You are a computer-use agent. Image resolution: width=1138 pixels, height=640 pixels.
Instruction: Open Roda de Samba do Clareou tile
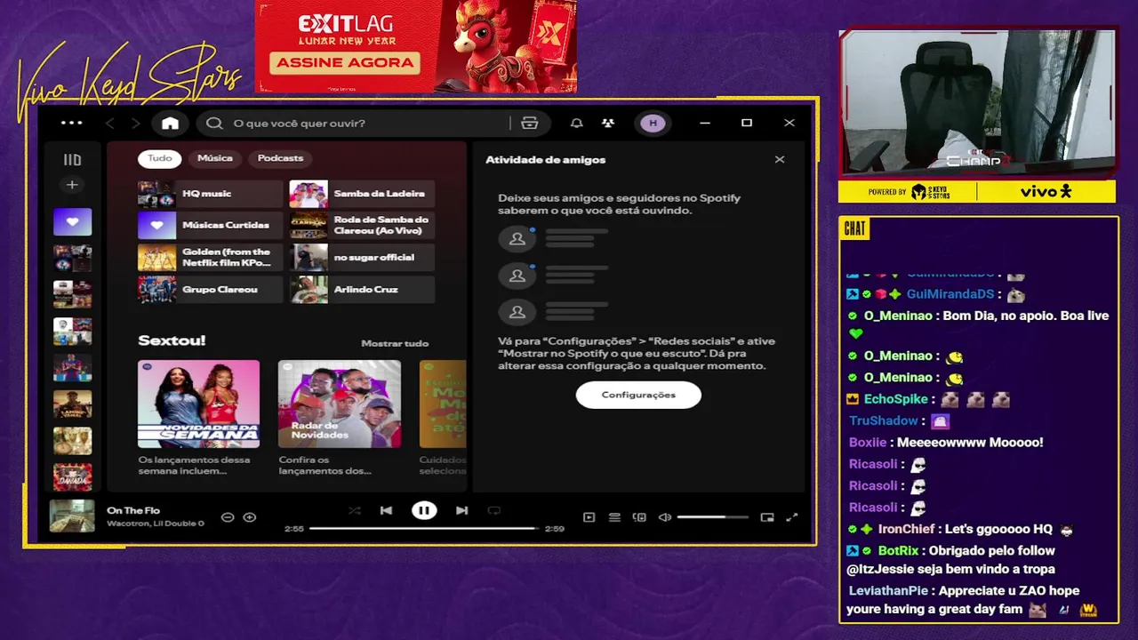362,226
